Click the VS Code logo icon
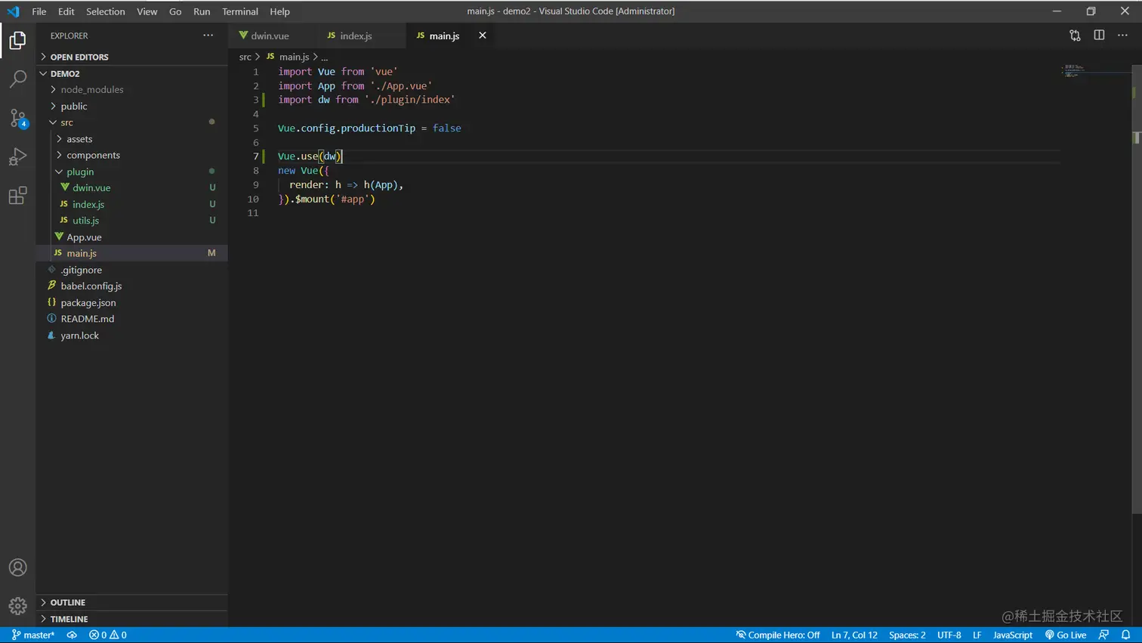The height and width of the screenshot is (643, 1142). [x=13, y=11]
